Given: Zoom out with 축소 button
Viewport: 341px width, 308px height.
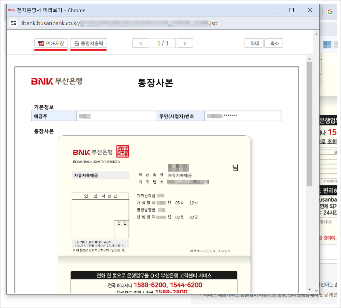Looking at the screenshot, I should pos(274,43).
